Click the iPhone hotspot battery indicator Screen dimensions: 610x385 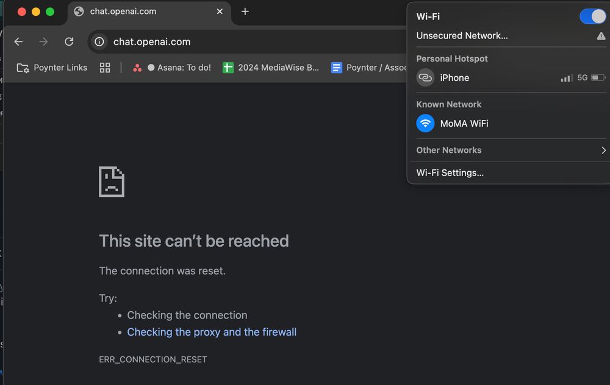(598, 78)
